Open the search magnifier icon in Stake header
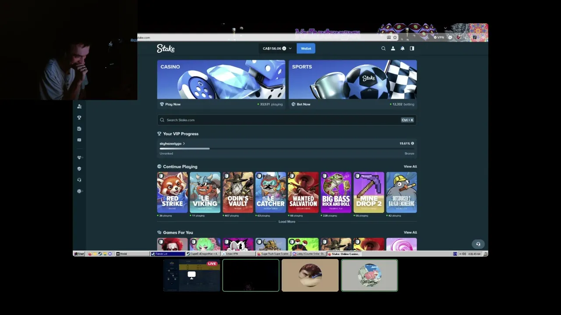 (x=383, y=49)
